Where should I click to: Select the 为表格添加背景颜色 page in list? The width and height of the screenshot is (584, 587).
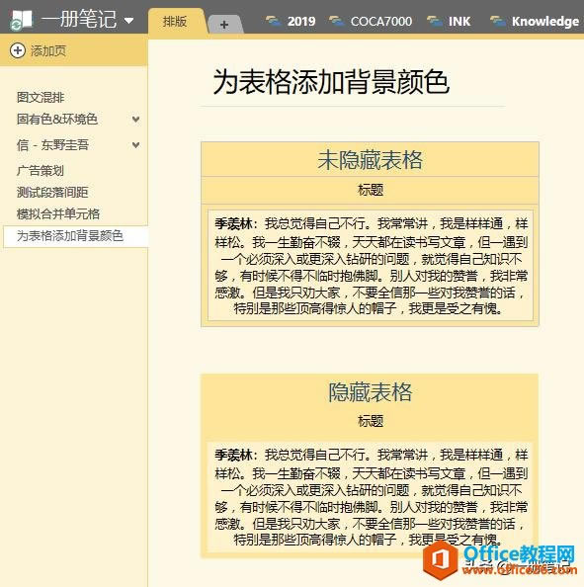pos(76,236)
